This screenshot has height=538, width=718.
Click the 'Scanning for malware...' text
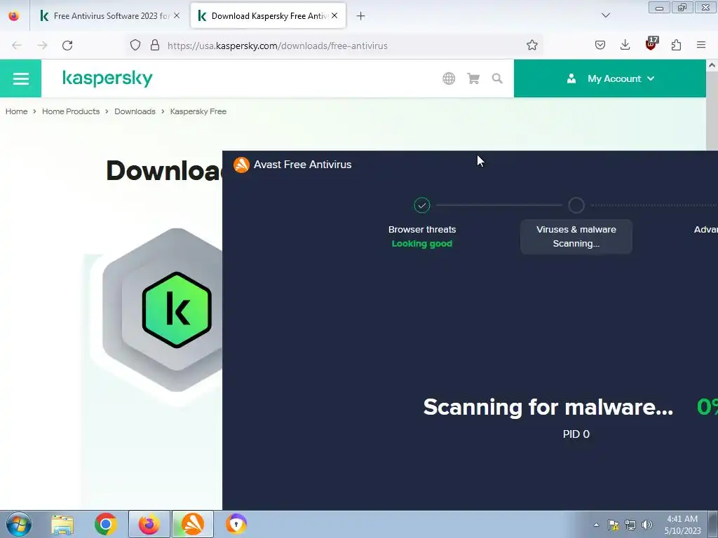(548, 407)
